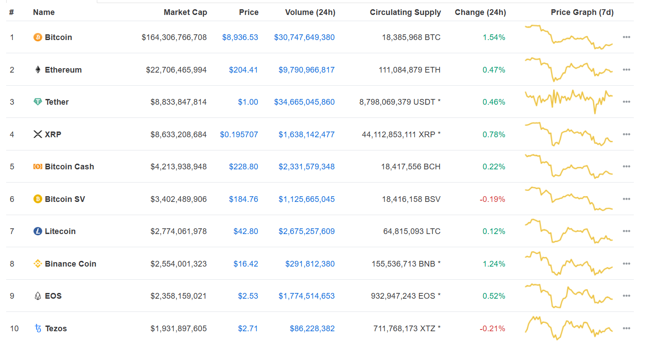Click the Price Graph (7d) column header
647x344 pixels.
[582, 12]
